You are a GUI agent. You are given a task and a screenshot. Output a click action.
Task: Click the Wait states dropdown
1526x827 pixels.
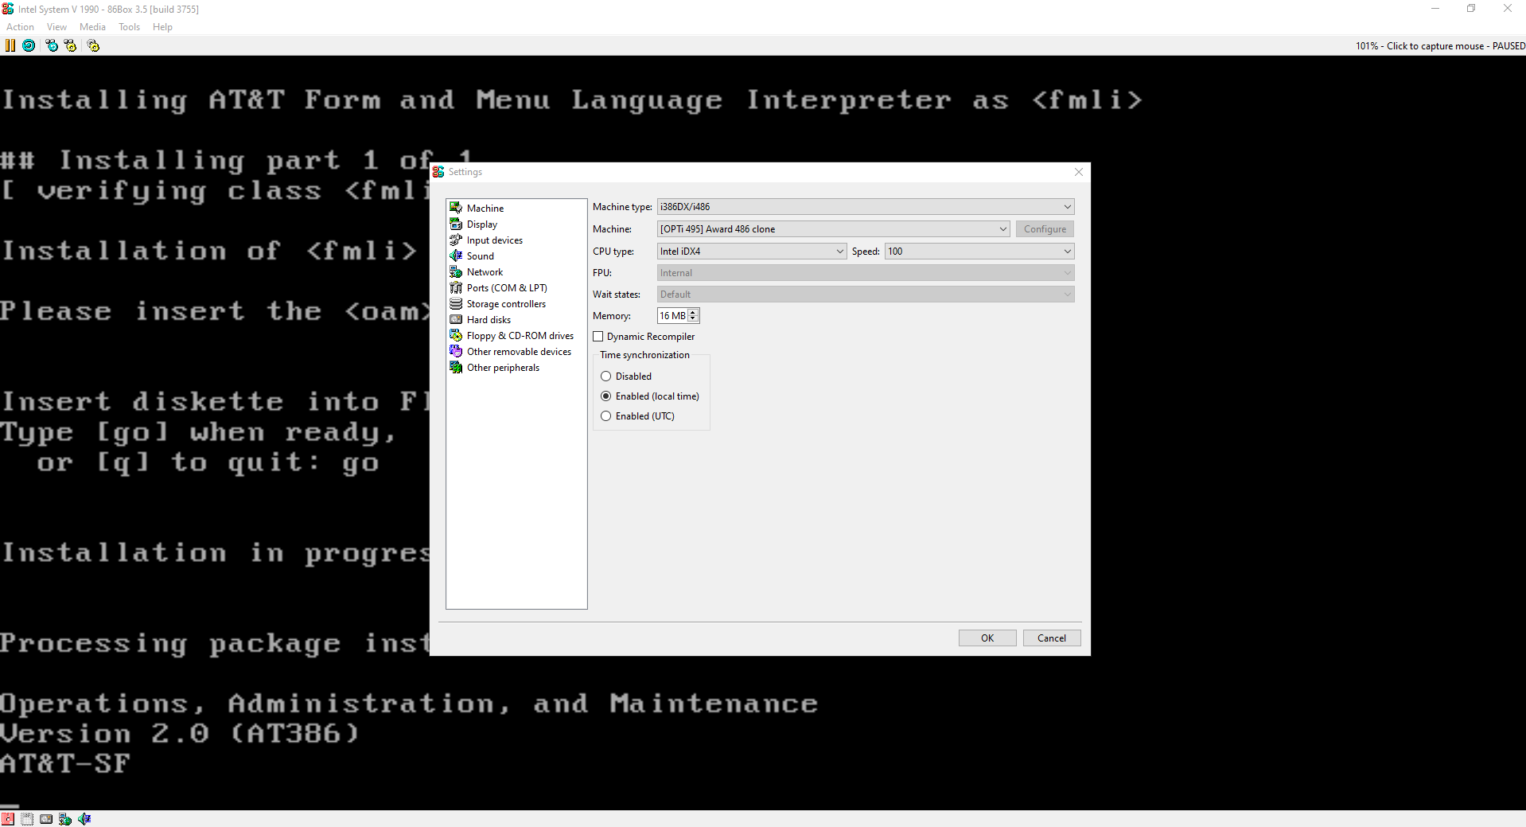tap(866, 295)
